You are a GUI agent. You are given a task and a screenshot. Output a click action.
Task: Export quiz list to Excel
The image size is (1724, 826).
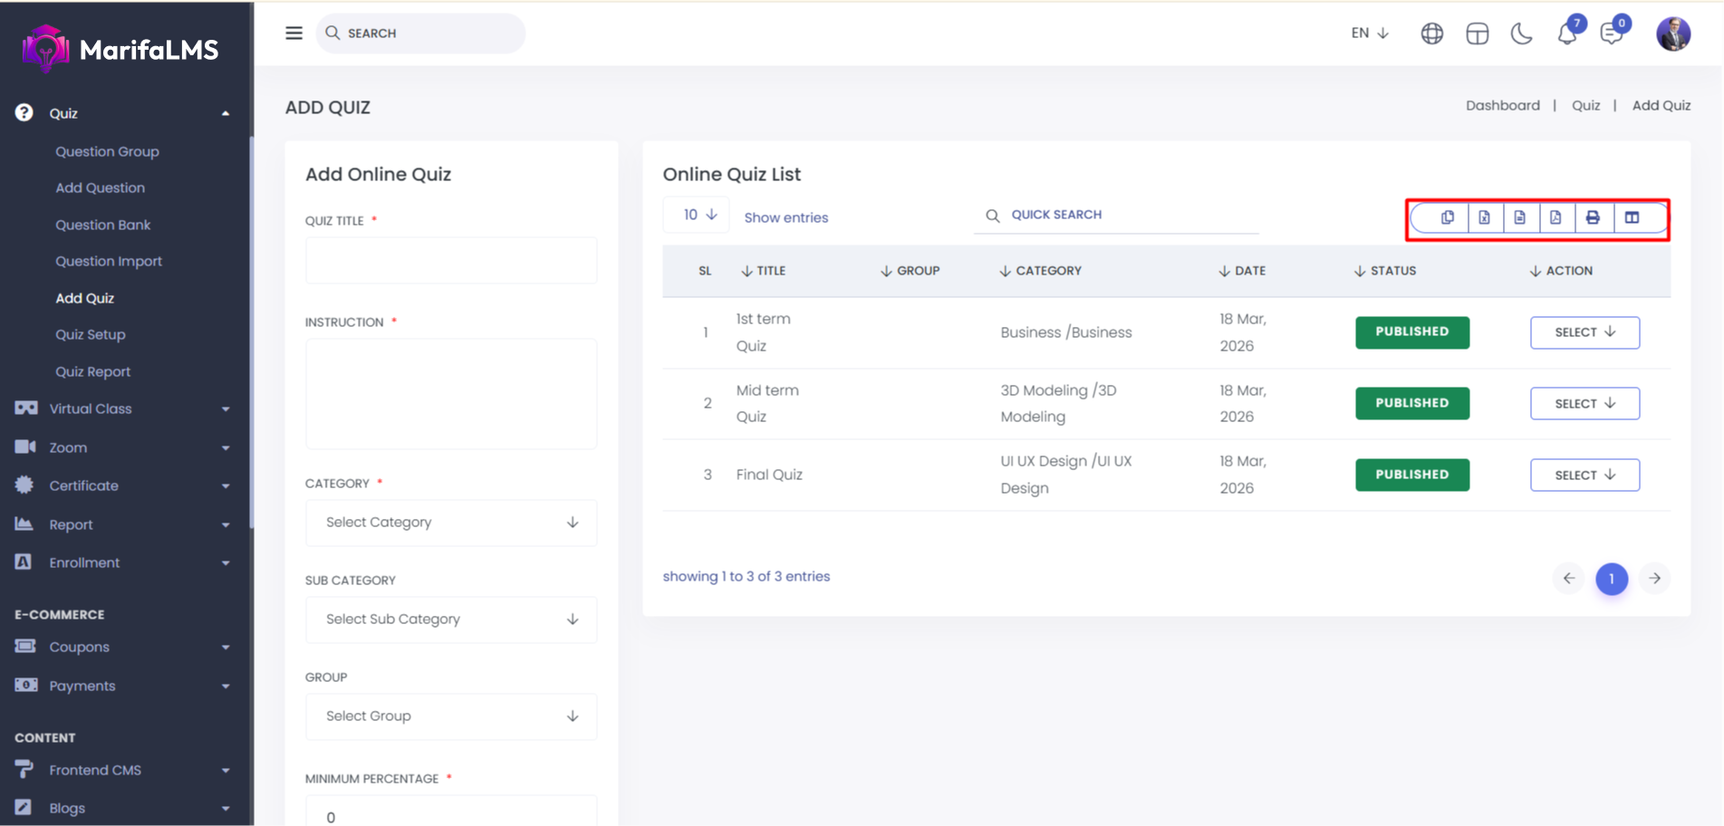tap(1484, 217)
